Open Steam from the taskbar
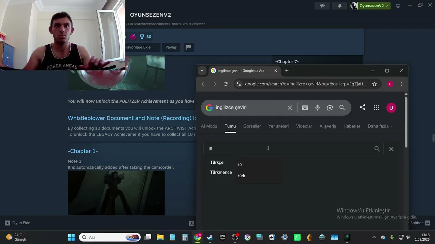Image resolution: width=435 pixels, height=244 pixels. [210, 237]
